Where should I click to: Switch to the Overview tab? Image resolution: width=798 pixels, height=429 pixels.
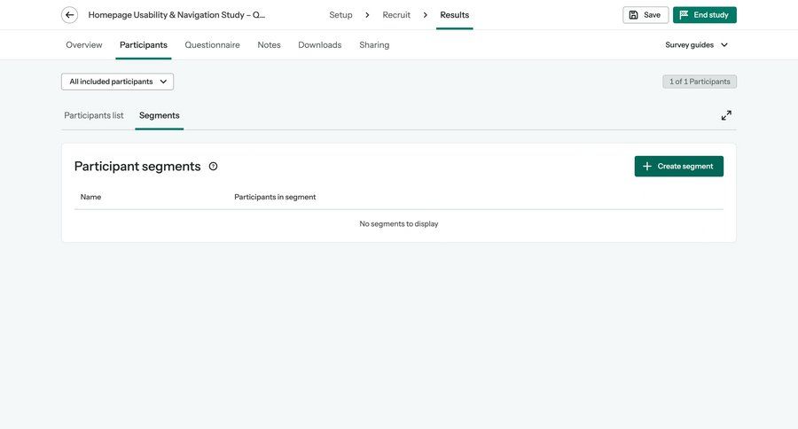84,45
